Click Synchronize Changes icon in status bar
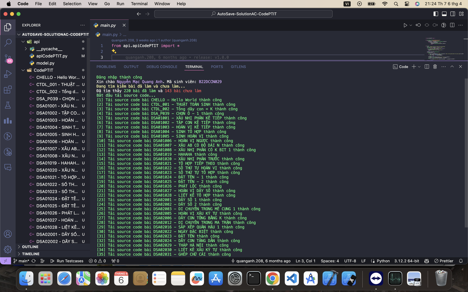The image size is (468, 292). click(x=34, y=261)
